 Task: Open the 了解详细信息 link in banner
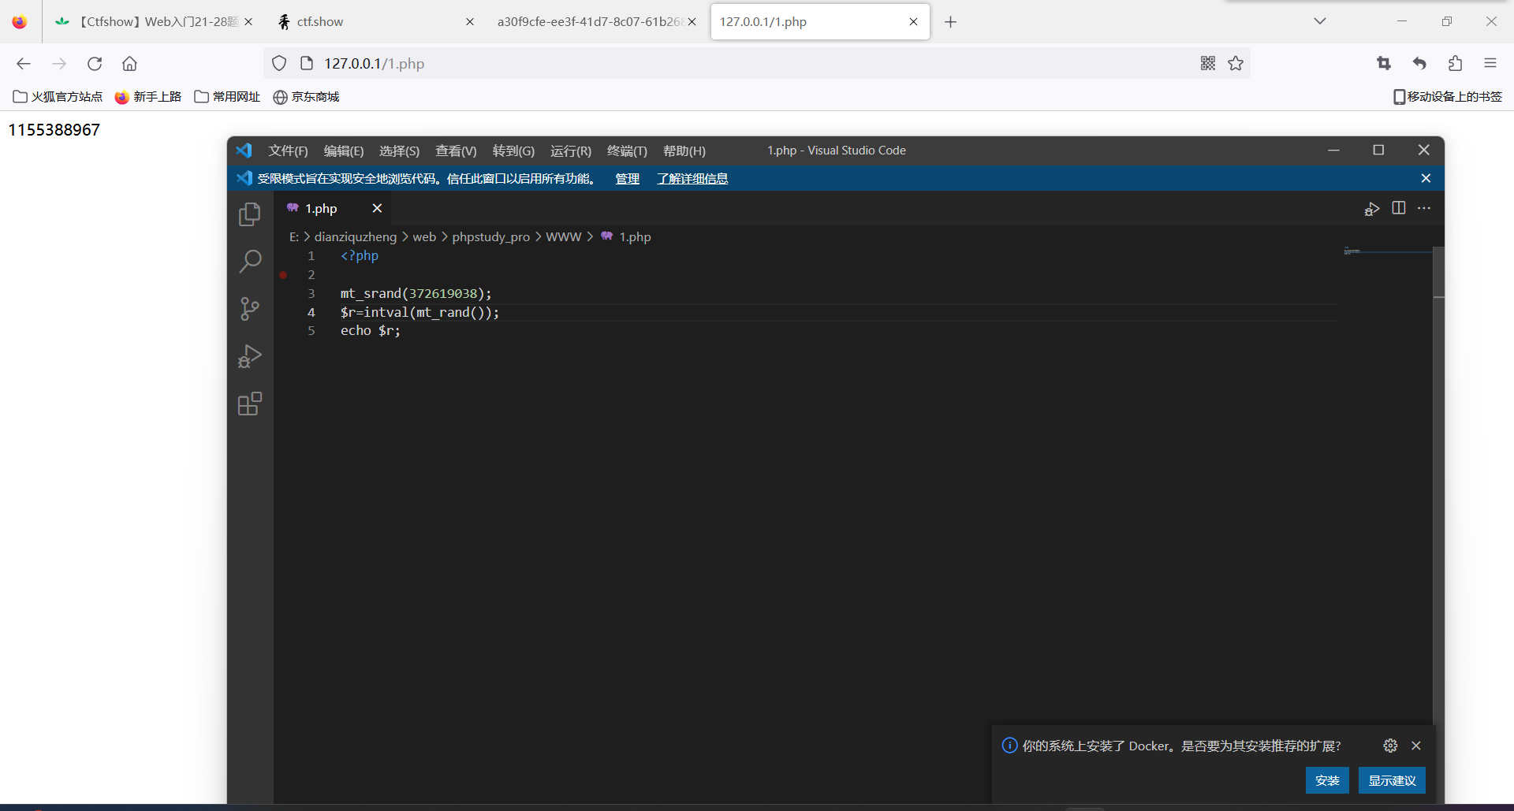692,179
